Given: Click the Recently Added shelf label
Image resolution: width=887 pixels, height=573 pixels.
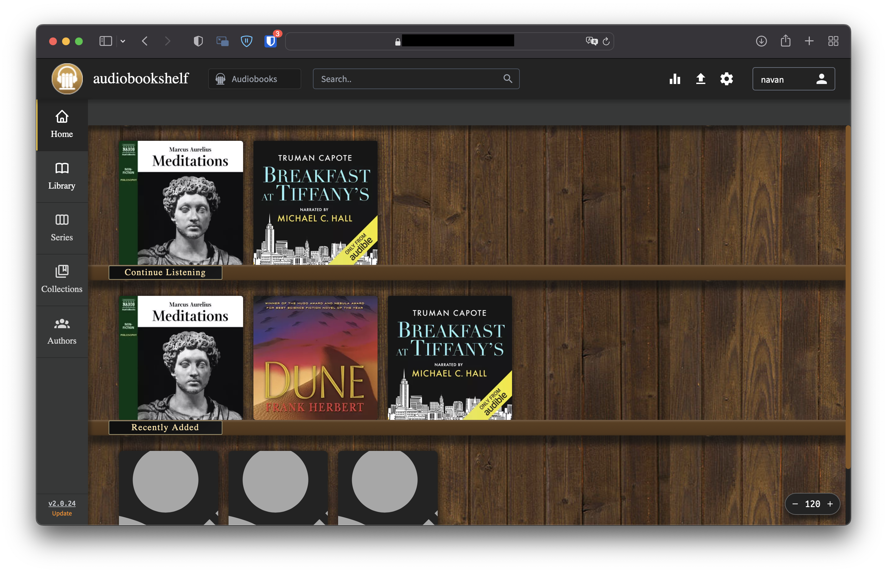Looking at the screenshot, I should point(165,428).
